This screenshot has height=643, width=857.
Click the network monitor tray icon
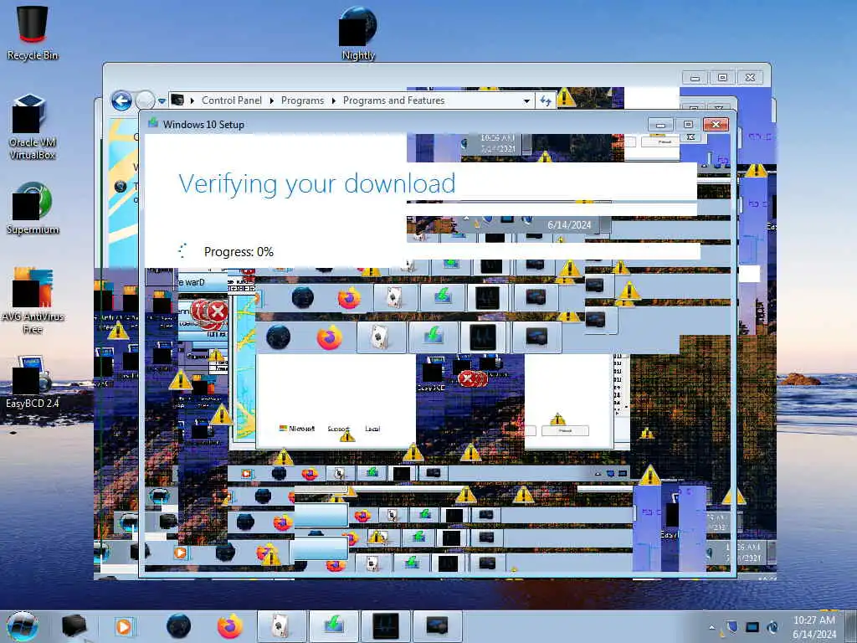752,627
